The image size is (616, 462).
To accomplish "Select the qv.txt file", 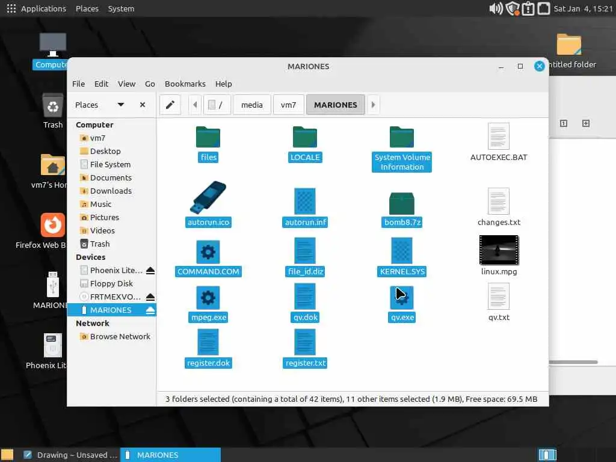I will 499,297.
